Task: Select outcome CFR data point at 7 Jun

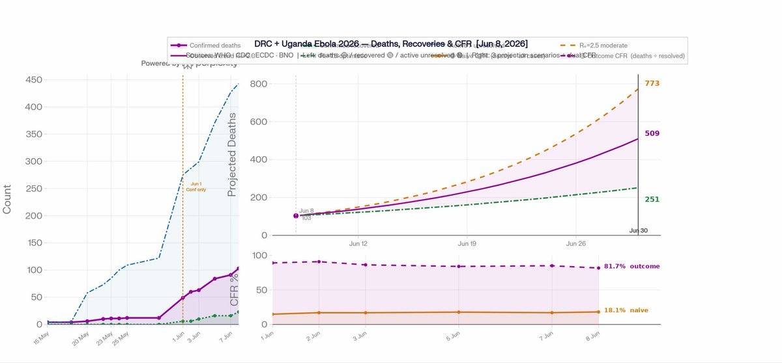Action: [x=553, y=265]
